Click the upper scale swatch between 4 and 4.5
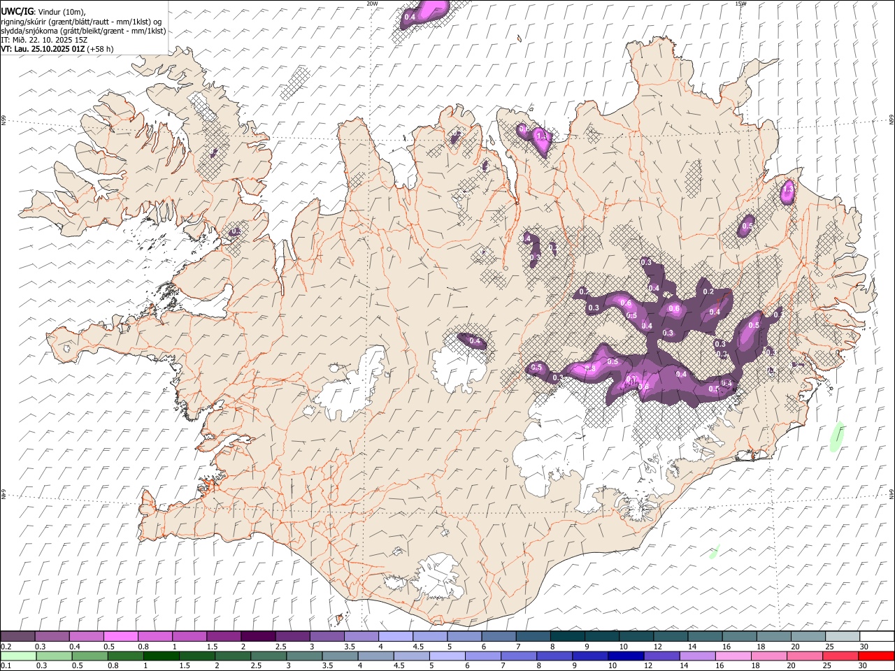Viewport: 895px width, 671px height. 396,636
